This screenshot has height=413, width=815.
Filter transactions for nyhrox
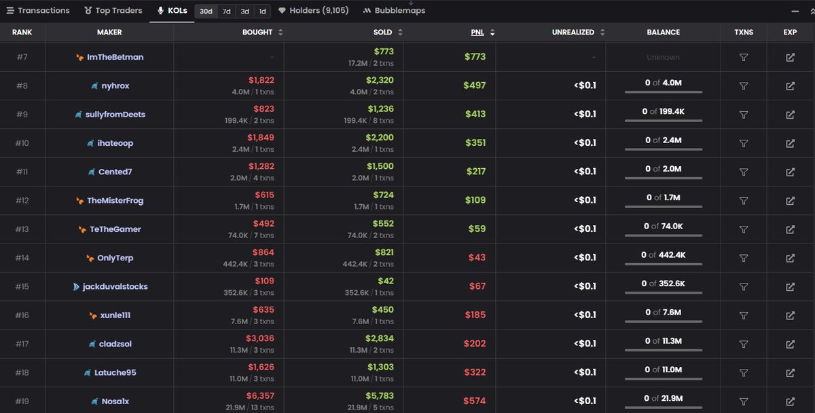point(744,86)
